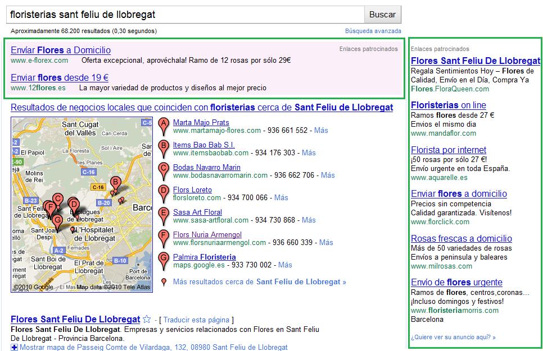Image resolution: width=543 pixels, height=351 pixels.
Task: Open local business results heading link
Action: pos(202,108)
